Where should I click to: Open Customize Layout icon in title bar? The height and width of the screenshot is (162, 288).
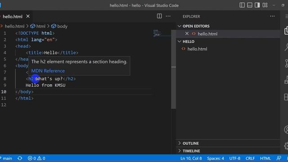[x=265, y=5]
